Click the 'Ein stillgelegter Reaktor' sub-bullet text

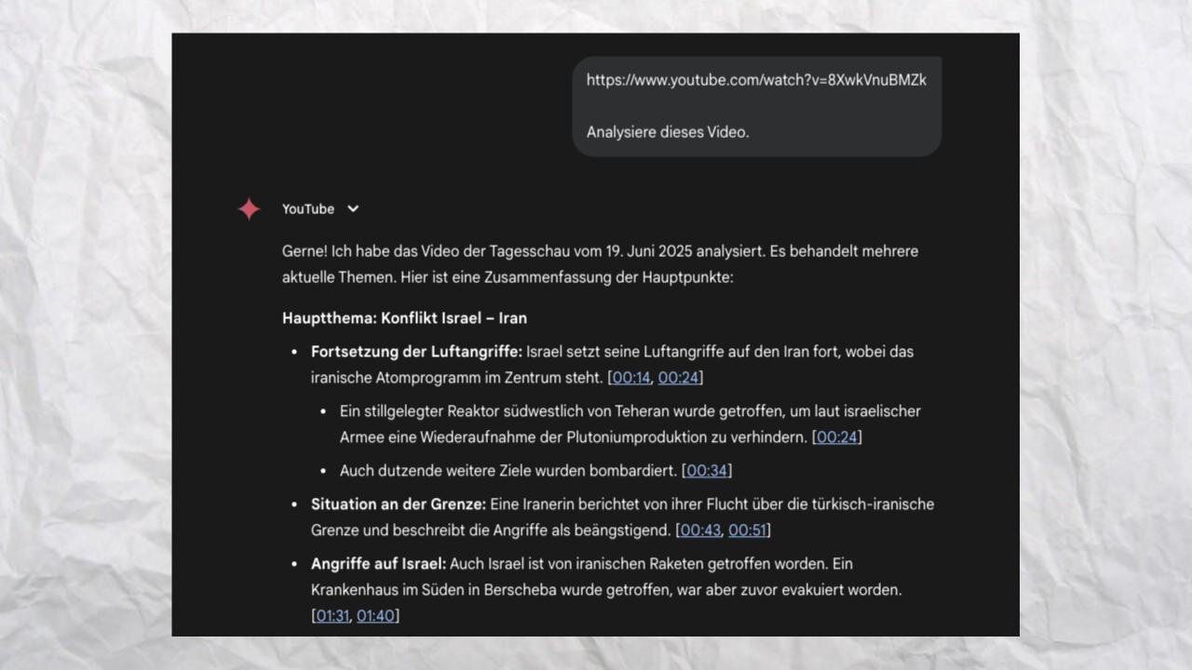(630, 411)
